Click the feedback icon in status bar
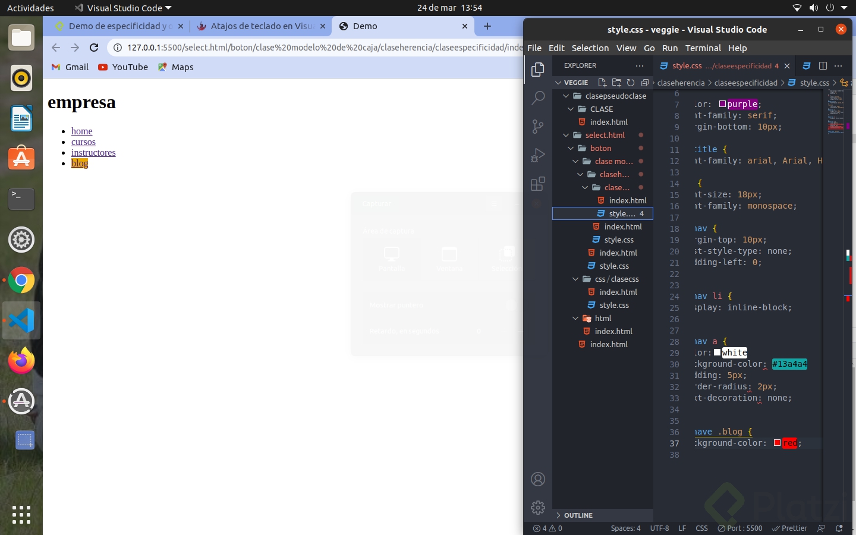This screenshot has height=535, width=856. (x=822, y=528)
